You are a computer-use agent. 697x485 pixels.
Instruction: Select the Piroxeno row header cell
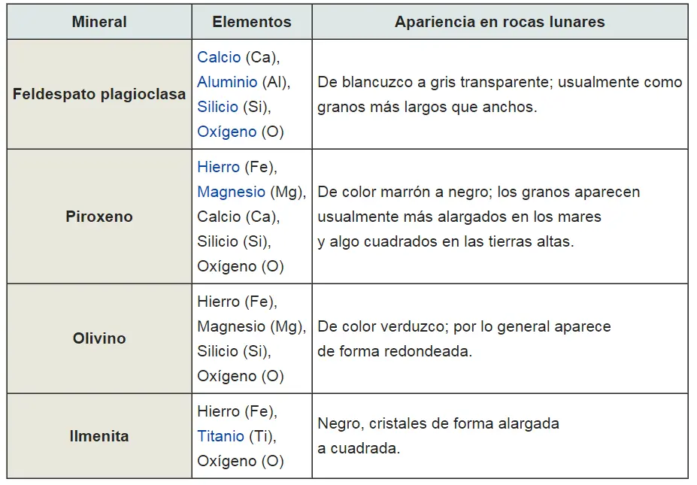[99, 217]
